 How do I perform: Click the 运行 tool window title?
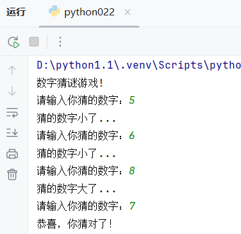pyautogui.click(x=16, y=12)
